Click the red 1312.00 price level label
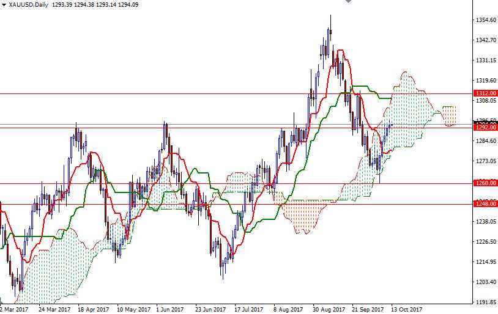This screenshot has height=314, width=498. 485,93
